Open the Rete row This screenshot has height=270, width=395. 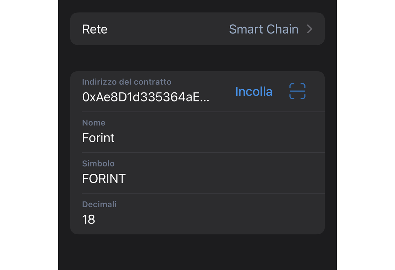[197, 29]
